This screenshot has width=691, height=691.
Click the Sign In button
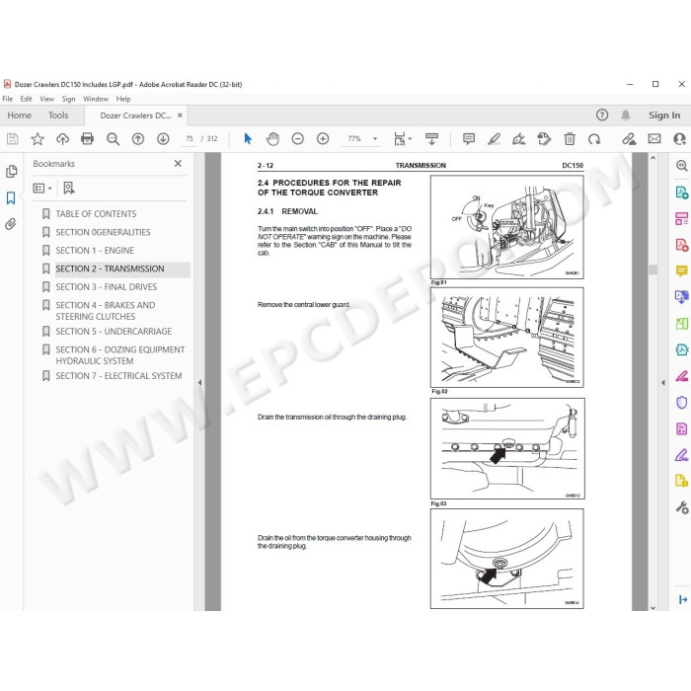click(x=664, y=115)
